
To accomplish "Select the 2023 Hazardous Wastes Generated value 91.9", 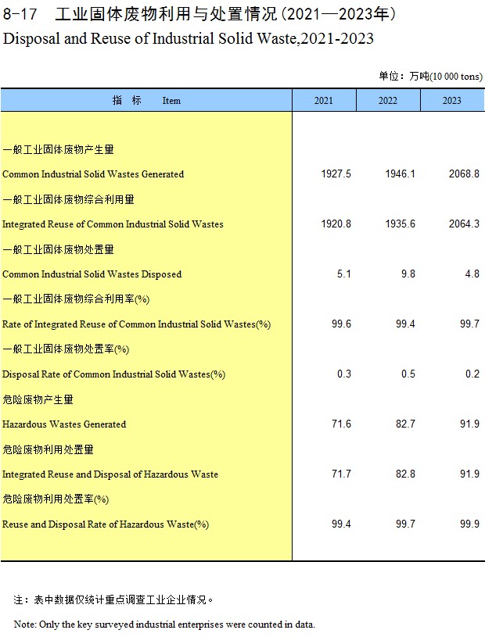I will pyautogui.click(x=469, y=424).
